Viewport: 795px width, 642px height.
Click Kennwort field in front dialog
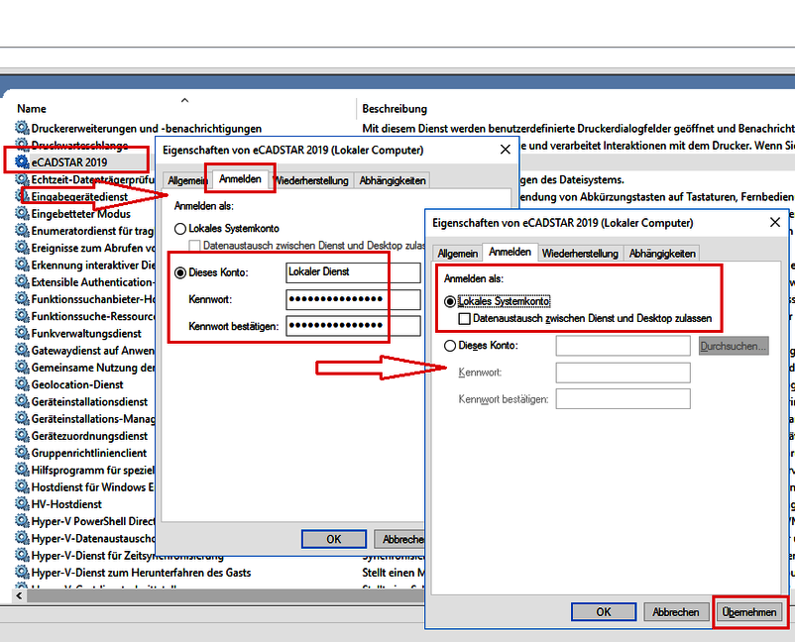(624, 373)
